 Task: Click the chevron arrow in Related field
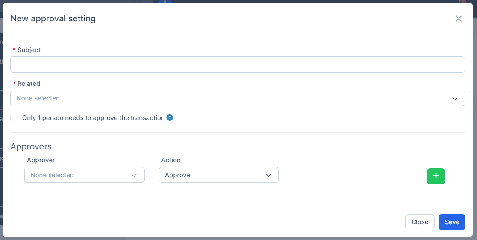454,99
